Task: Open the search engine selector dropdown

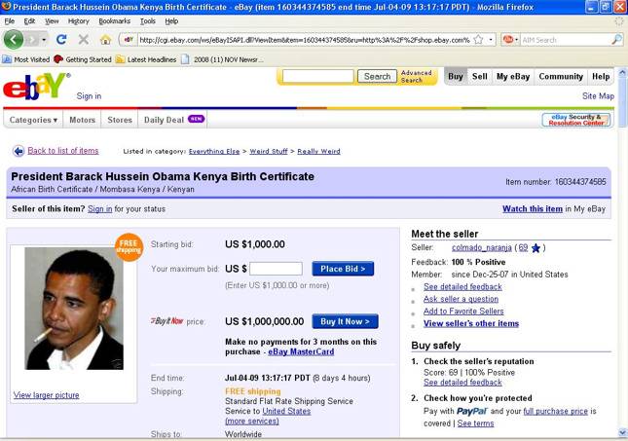Action: [x=511, y=40]
